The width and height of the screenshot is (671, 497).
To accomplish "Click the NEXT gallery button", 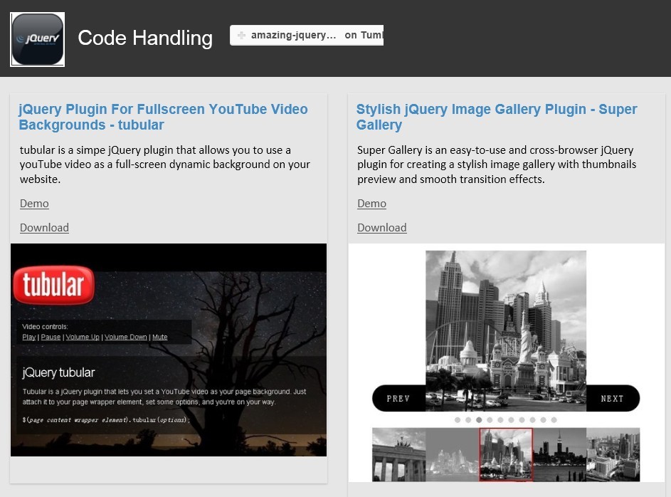I will click(613, 399).
